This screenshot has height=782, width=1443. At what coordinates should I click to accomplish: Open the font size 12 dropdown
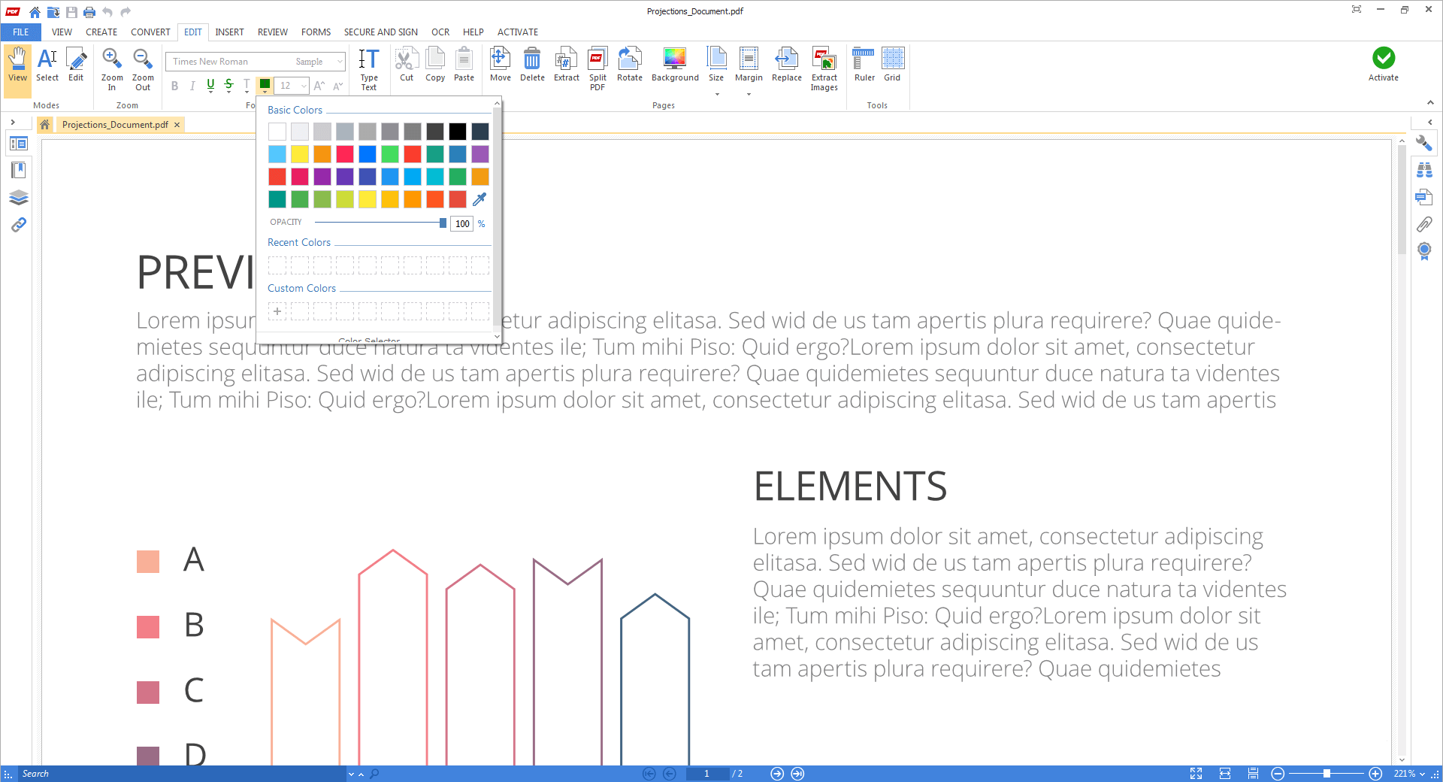click(304, 86)
